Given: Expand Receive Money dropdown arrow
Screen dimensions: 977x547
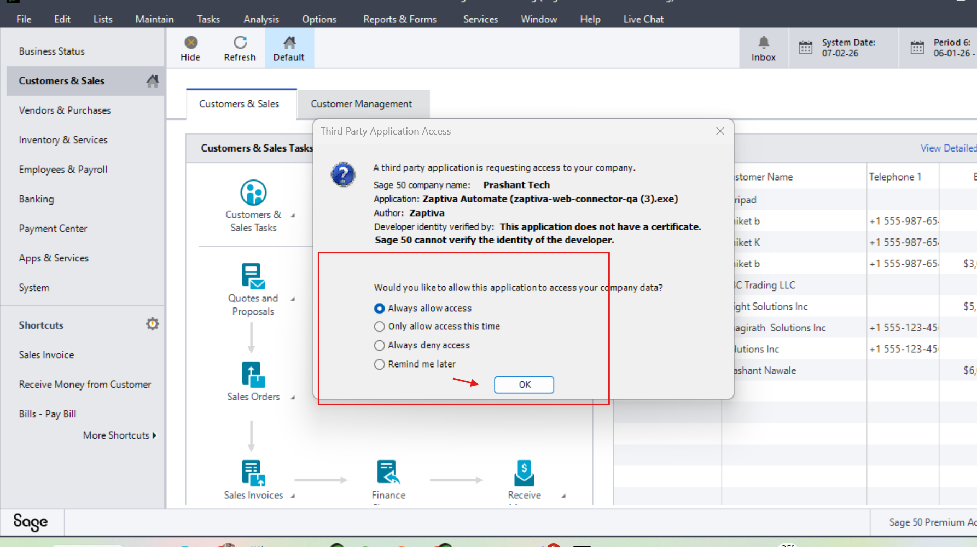Looking at the screenshot, I should click(563, 496).
